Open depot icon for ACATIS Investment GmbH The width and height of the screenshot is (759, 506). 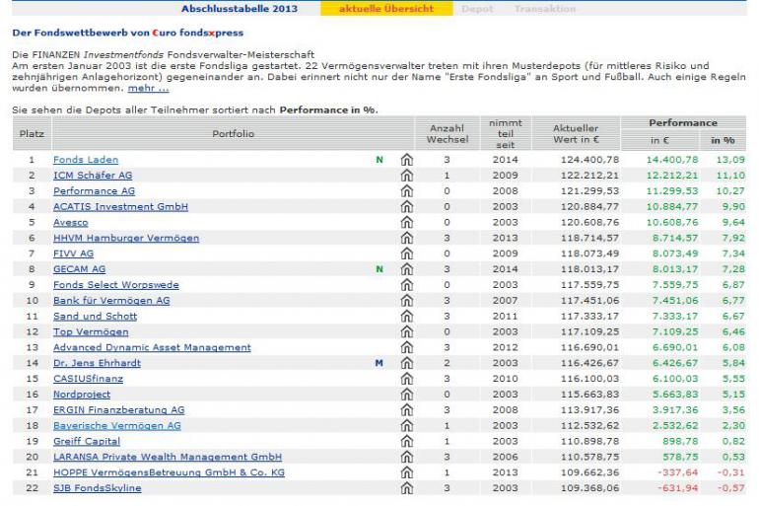pyautogui.click(x=406, y=207)
